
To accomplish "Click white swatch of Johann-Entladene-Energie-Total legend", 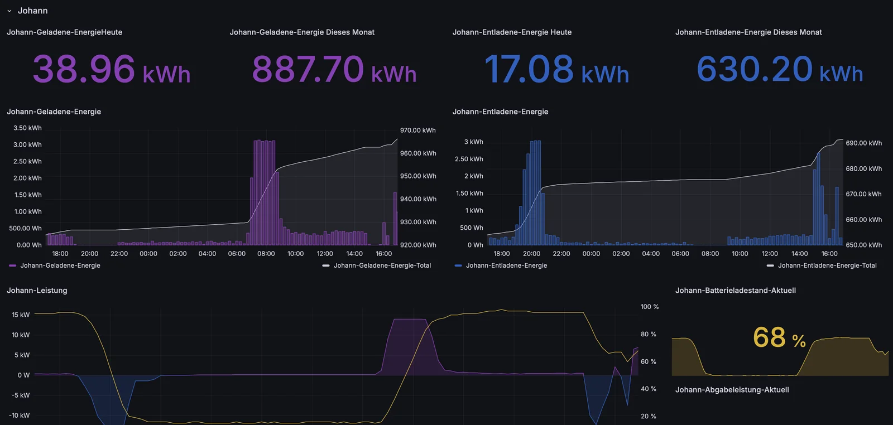I will pos(770,265).
